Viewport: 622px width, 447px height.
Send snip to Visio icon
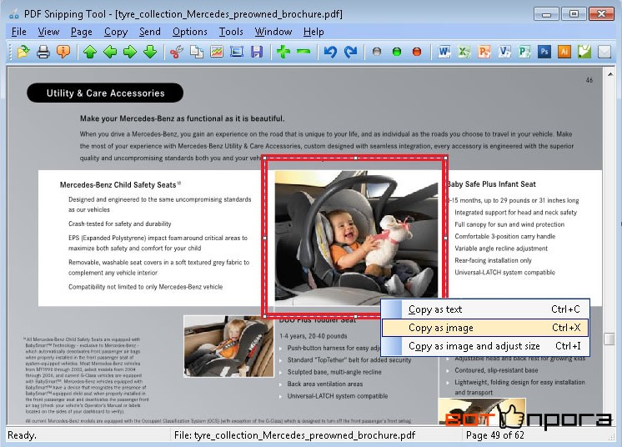coord(504,52)
